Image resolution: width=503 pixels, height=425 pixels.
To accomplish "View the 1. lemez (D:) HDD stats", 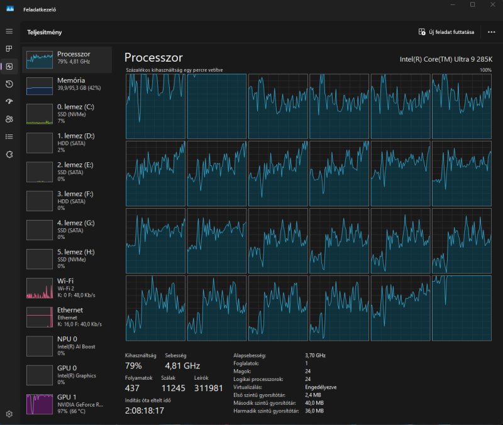I will tap(67, 143).
